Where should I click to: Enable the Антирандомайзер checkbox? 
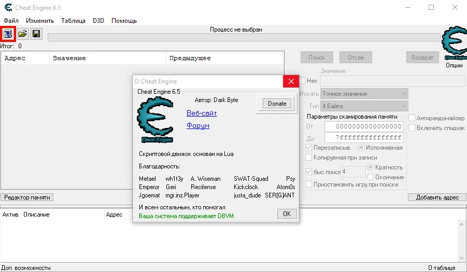412,118
